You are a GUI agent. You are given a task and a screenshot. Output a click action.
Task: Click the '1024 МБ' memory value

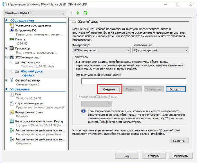(22, 43)
